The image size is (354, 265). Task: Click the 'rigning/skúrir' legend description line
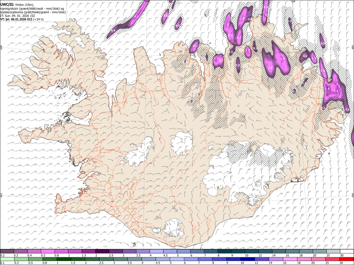click(32, 9)
